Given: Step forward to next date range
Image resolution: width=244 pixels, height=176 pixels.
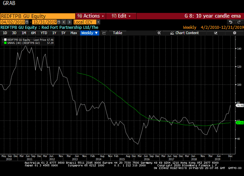Looking at the screenshot, I should click(70, 22).
